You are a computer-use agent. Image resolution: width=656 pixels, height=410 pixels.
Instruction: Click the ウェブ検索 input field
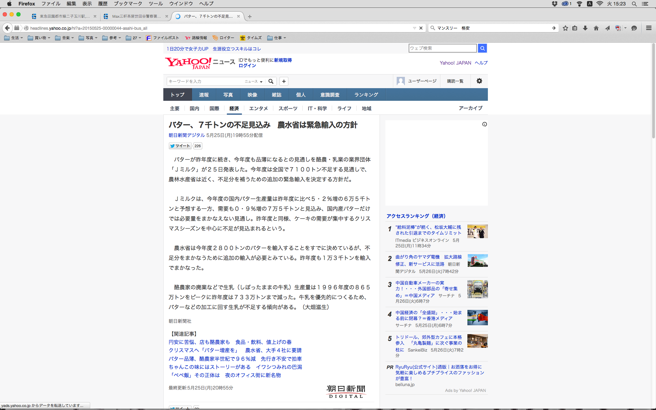(x=442, y=48)
